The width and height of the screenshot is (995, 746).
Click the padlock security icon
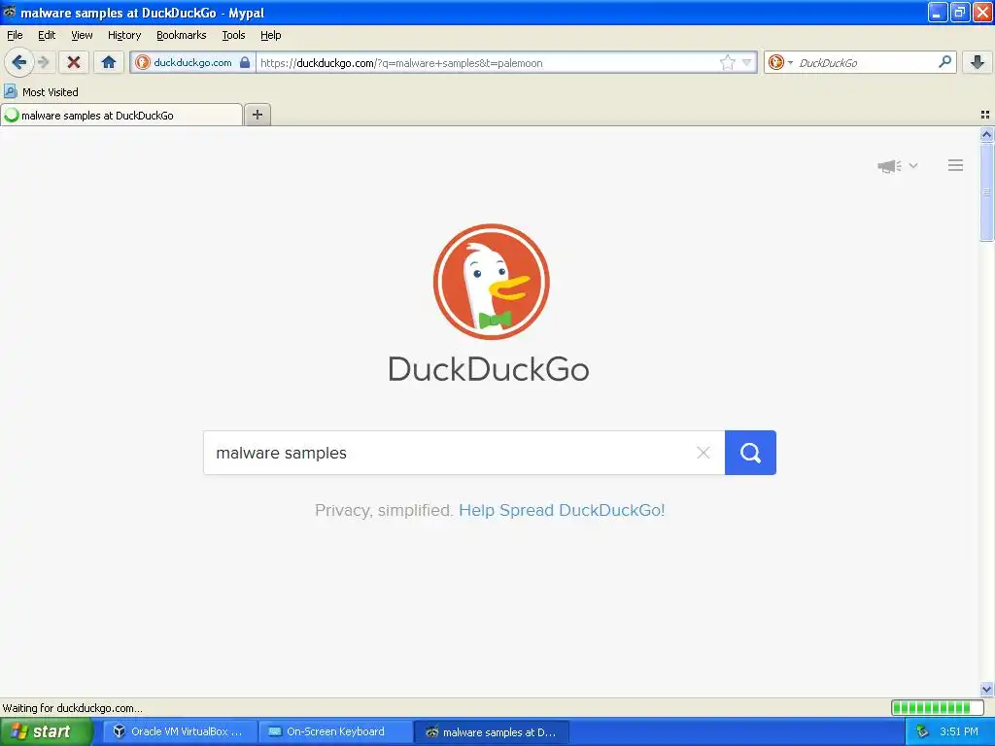pyautogui.click(x=245, y=62)
